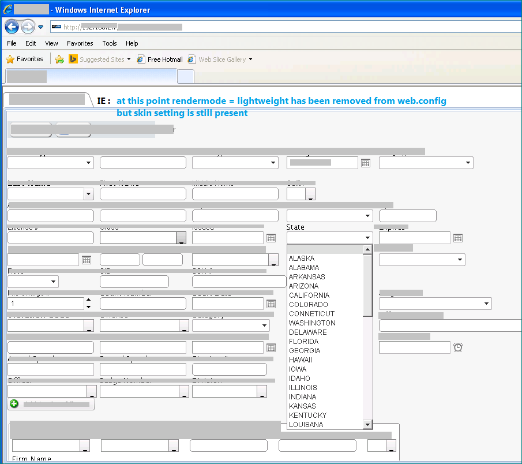Click the State list scrollbar thumb
Screen dimensions: 522x464
pos(367,286)
